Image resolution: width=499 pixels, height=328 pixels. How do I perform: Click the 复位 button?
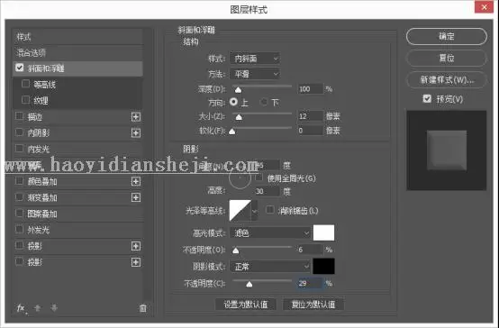pyautogui.click(x=447, y=58)
